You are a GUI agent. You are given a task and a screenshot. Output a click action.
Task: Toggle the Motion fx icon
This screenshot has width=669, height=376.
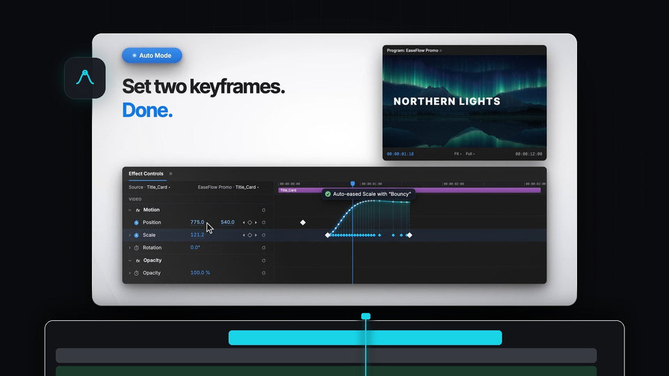tap(138, 210)
